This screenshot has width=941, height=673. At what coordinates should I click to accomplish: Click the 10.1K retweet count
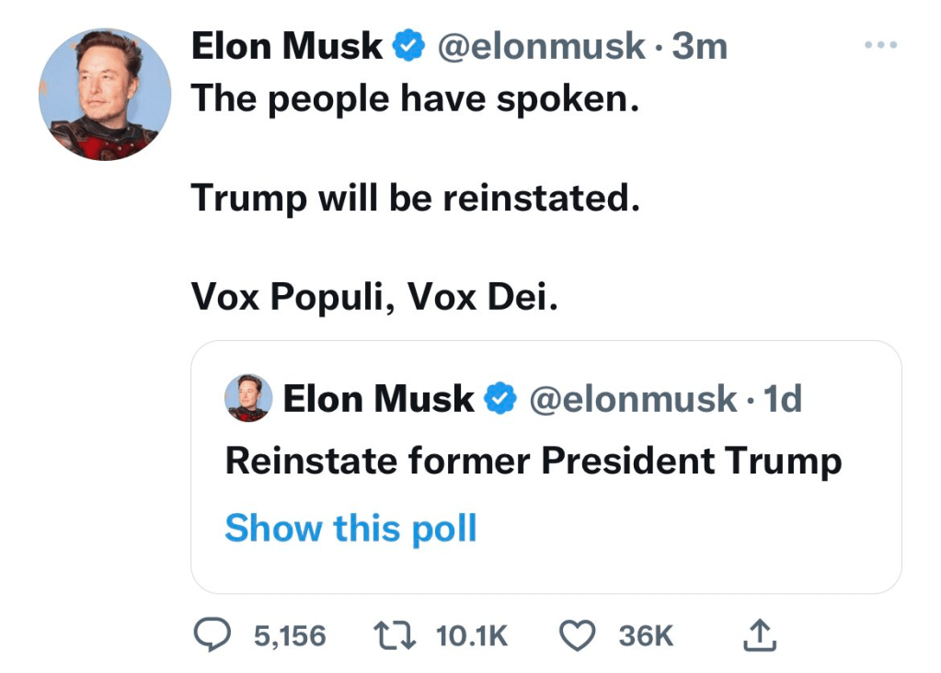[471, 635]
